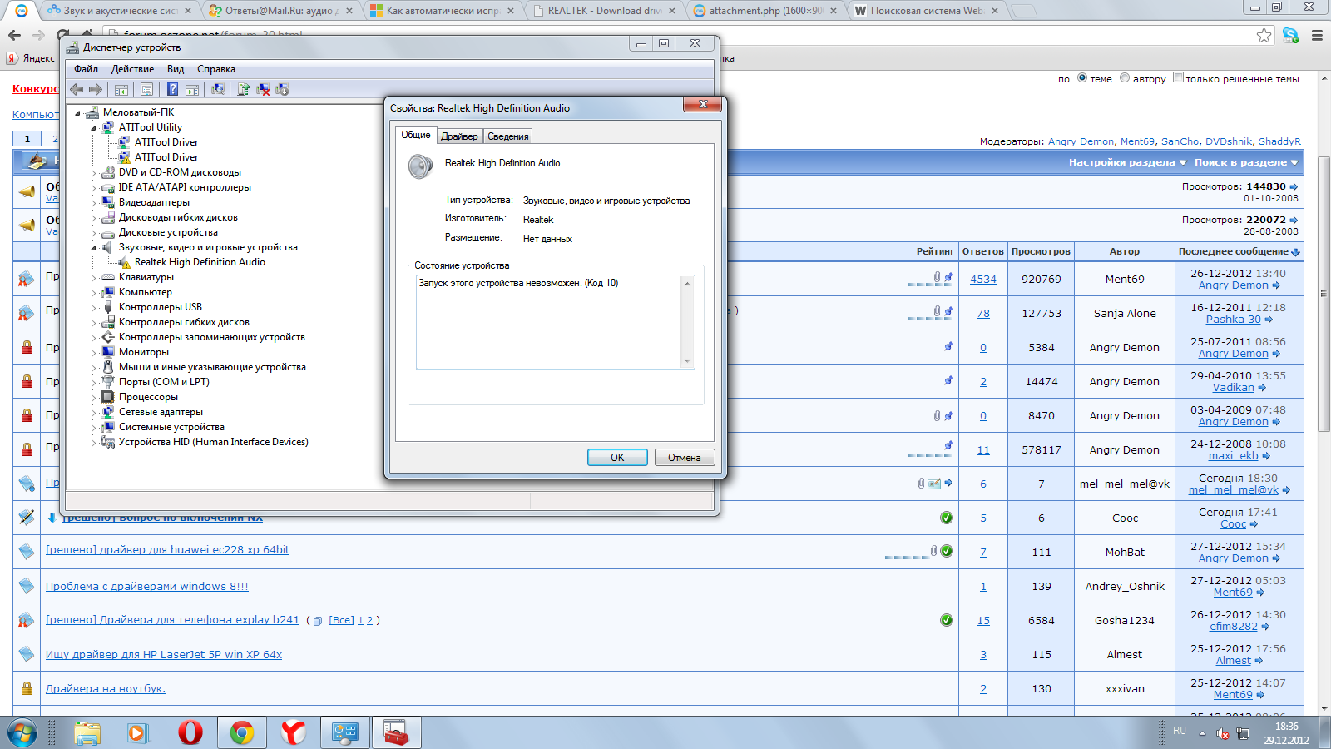Click the Update driver toolbar icon with green arrow

coord(244,89)
